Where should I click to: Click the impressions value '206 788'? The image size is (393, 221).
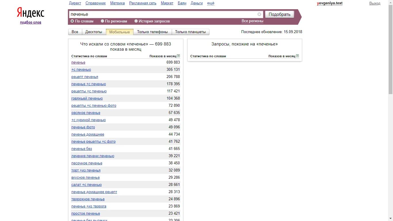coord(173,77)
